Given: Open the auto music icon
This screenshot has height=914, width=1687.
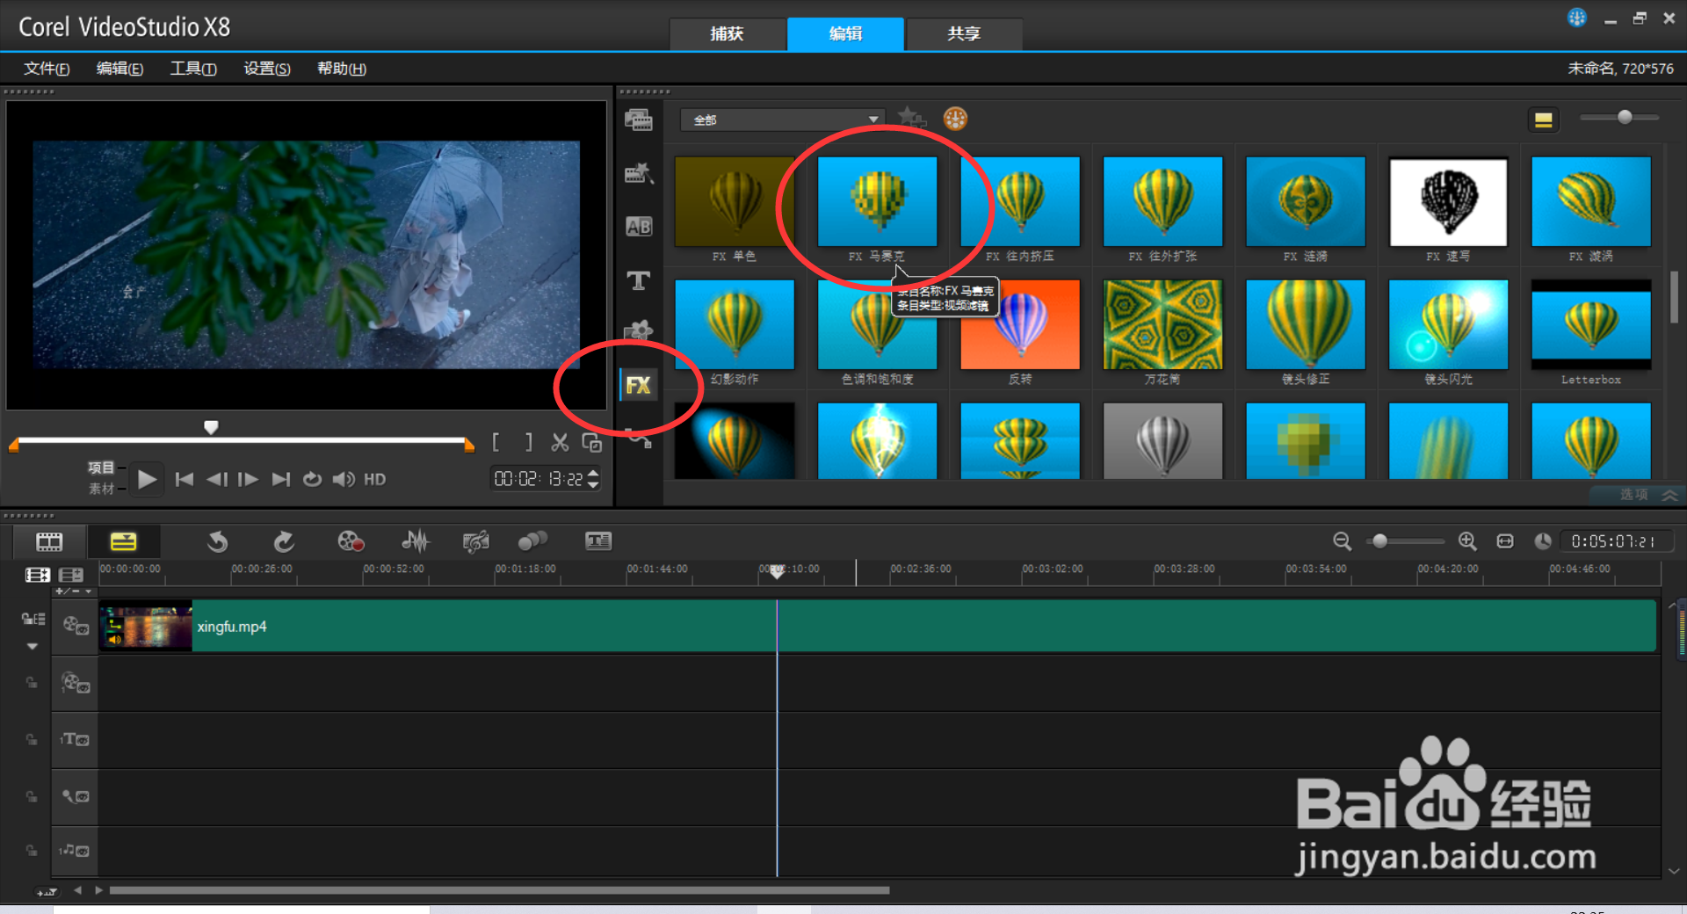Looking at the screenshot, I should [475, 541].
